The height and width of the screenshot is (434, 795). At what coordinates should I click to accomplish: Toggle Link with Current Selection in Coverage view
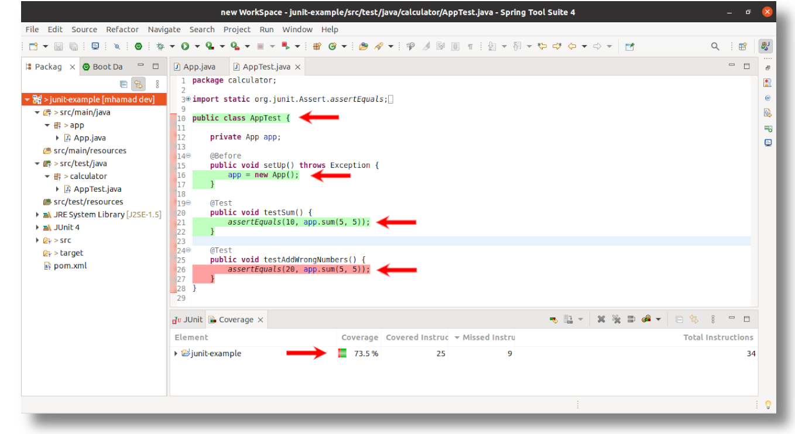pos(694,319)
